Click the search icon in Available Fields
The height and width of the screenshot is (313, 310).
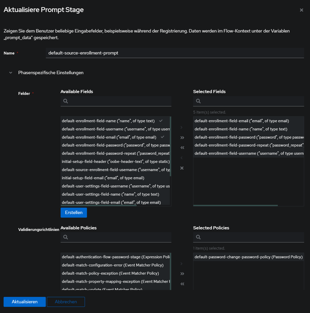click(66, 101)
